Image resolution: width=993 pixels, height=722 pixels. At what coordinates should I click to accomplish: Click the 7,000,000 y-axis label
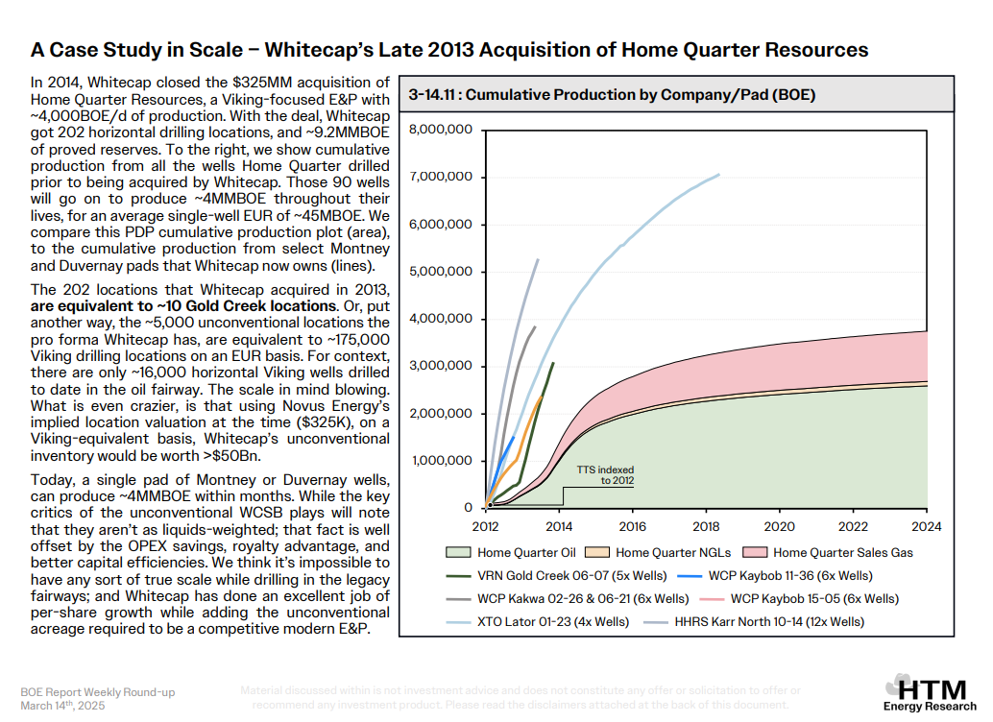coord(441,177)
